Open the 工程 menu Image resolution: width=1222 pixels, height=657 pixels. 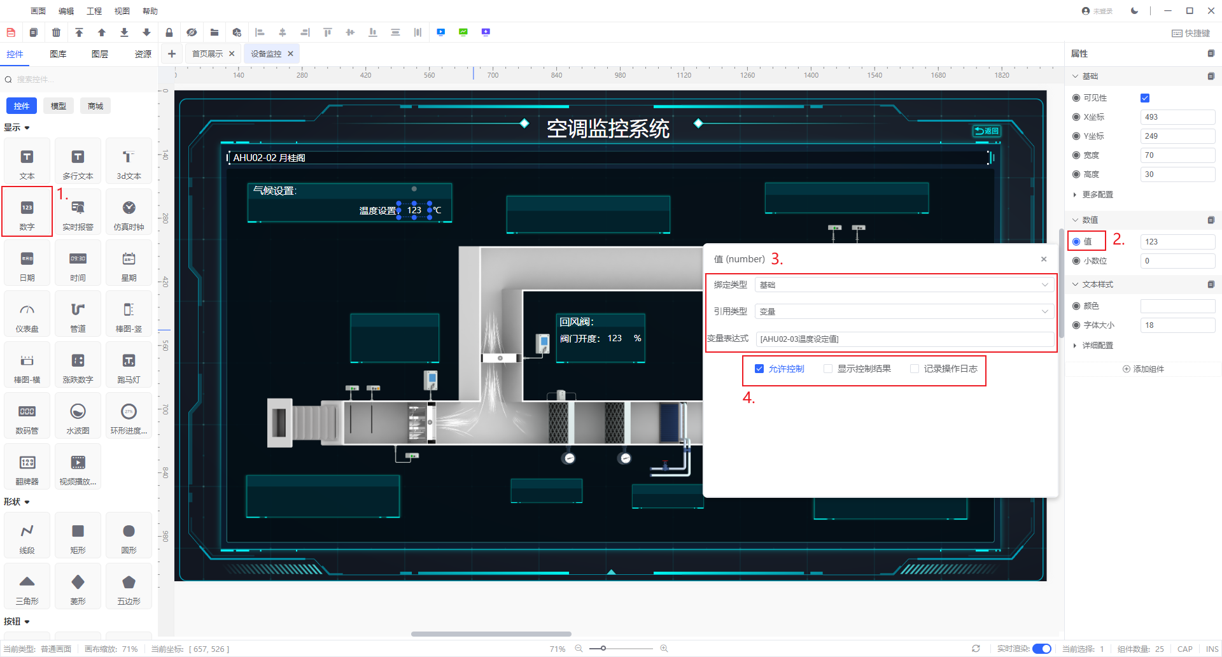click(x=94, y=11)
